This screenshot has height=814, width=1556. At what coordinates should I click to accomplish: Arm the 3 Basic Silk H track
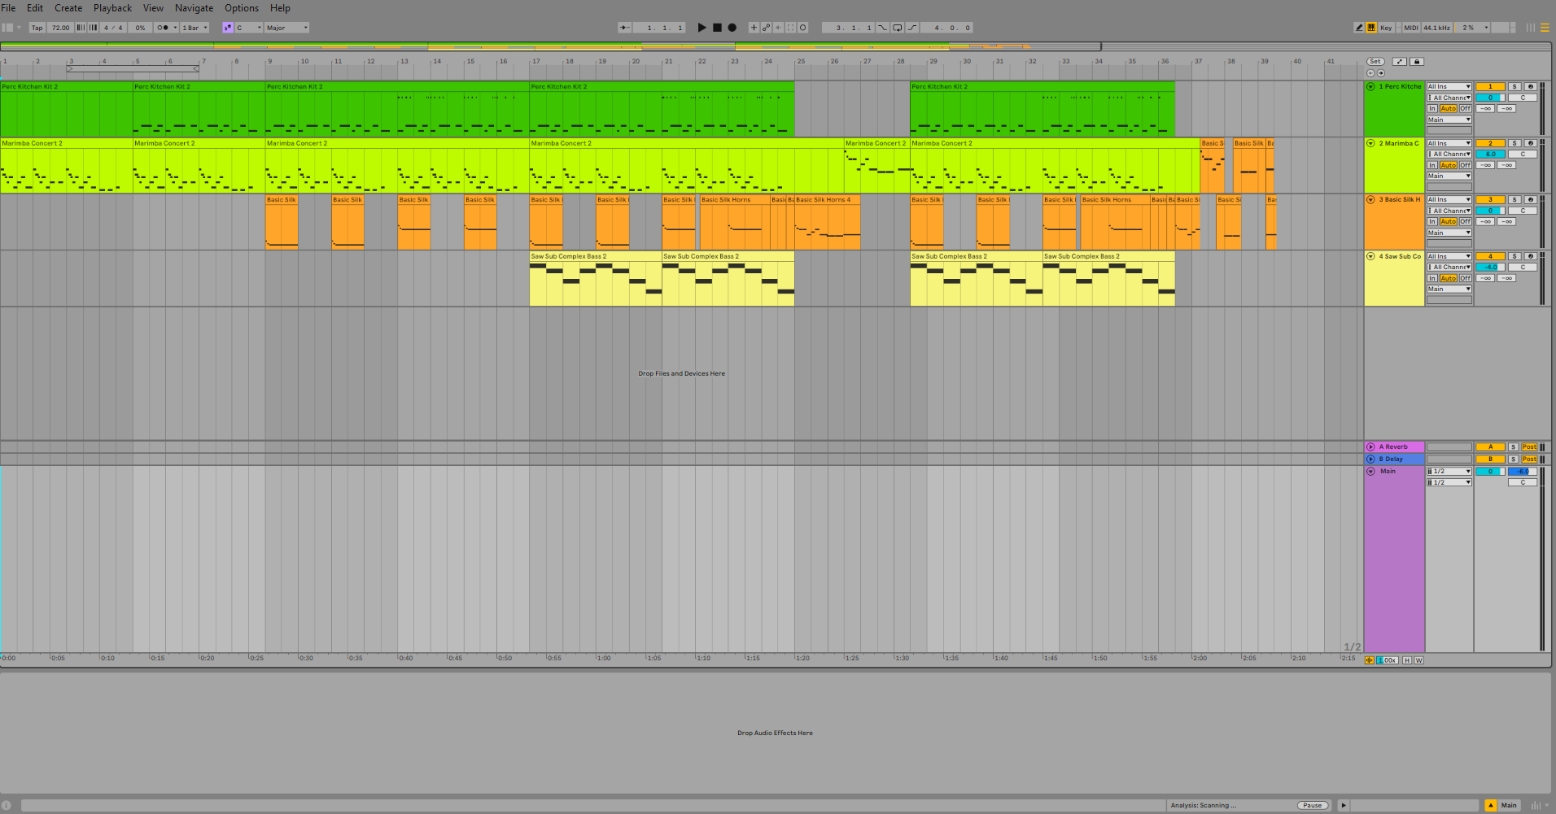(1530, 199)
